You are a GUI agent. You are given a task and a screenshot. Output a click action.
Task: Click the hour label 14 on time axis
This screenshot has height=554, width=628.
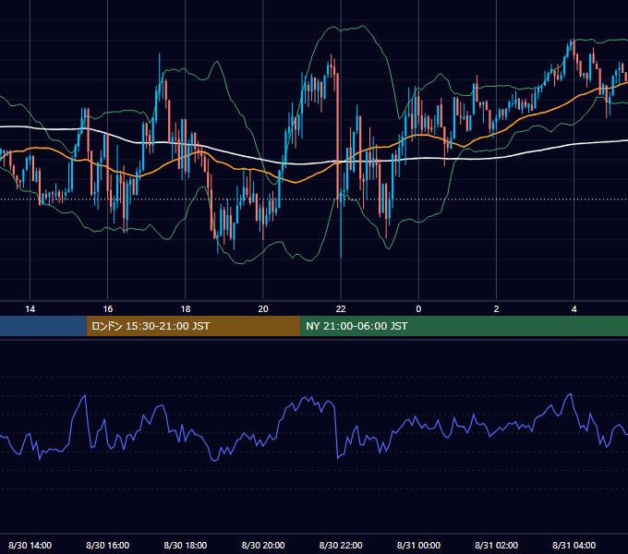30,309
